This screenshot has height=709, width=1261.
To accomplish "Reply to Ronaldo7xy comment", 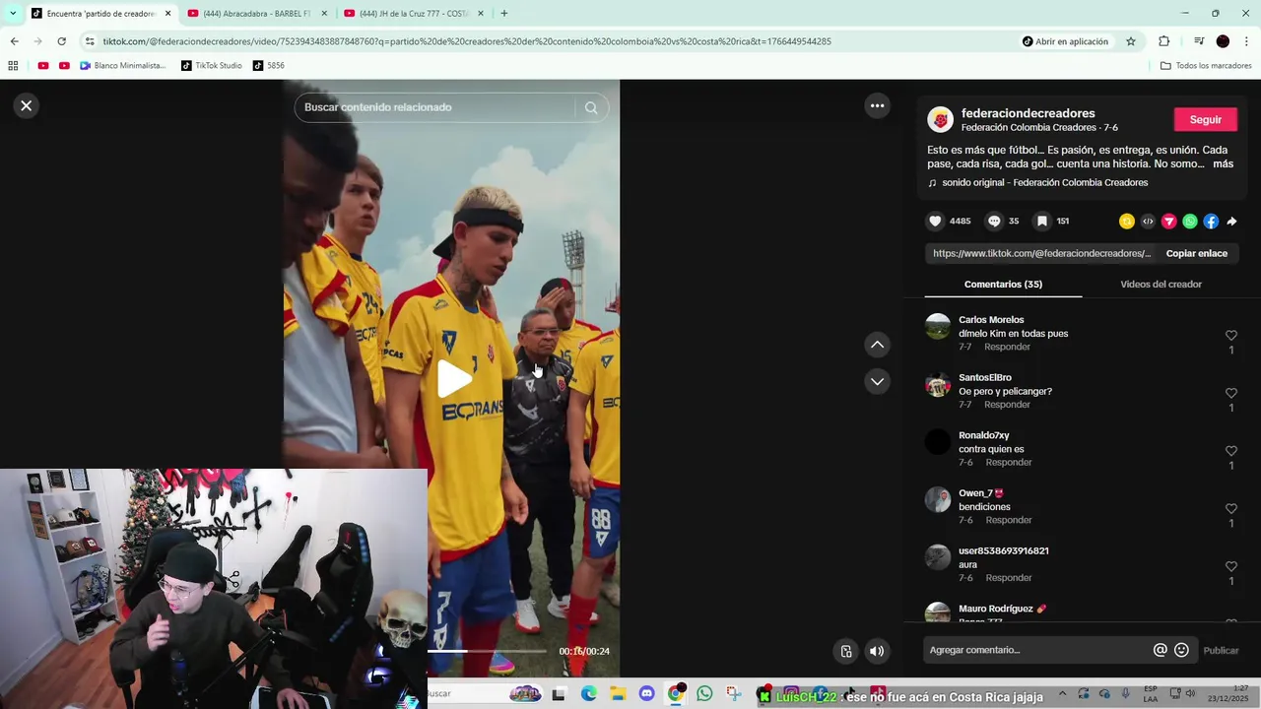I will tap(1009, 463).
